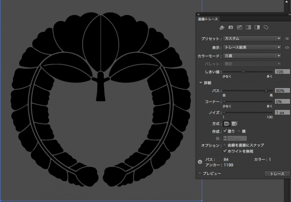
Task: Toggle ホワイトを無視 checkbox
Action: (x=225, y=151)
